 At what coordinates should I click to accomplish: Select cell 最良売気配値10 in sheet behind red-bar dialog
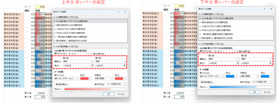pyautogui.click(x=14, y=14)
